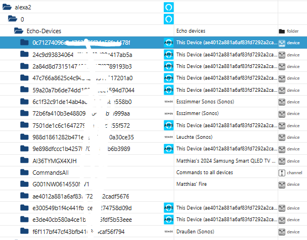Viewport: 307px width, 240px height.
Task: Open folder starting with 988d1861282b471
Action: tap(24, 137)
